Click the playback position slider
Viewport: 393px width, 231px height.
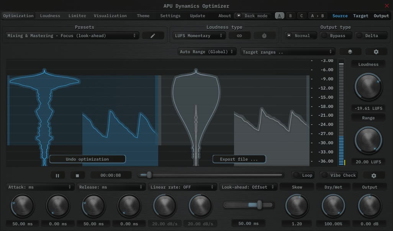click(211, 175)
